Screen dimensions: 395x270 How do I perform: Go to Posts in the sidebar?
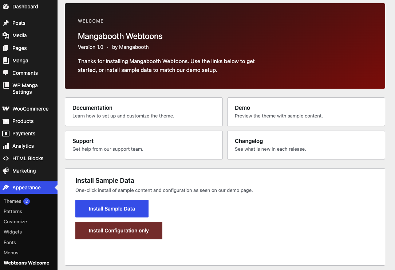[19, 23]
